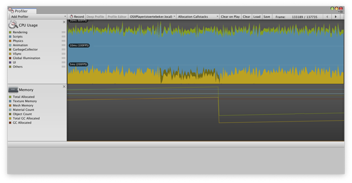Close the CPU Usage profiler module
The image size is (352, 183).
click(64, 22)
